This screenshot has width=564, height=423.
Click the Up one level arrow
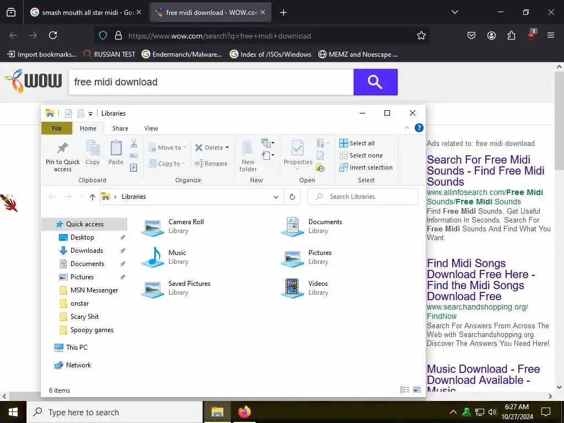click(x=93, y=197)
